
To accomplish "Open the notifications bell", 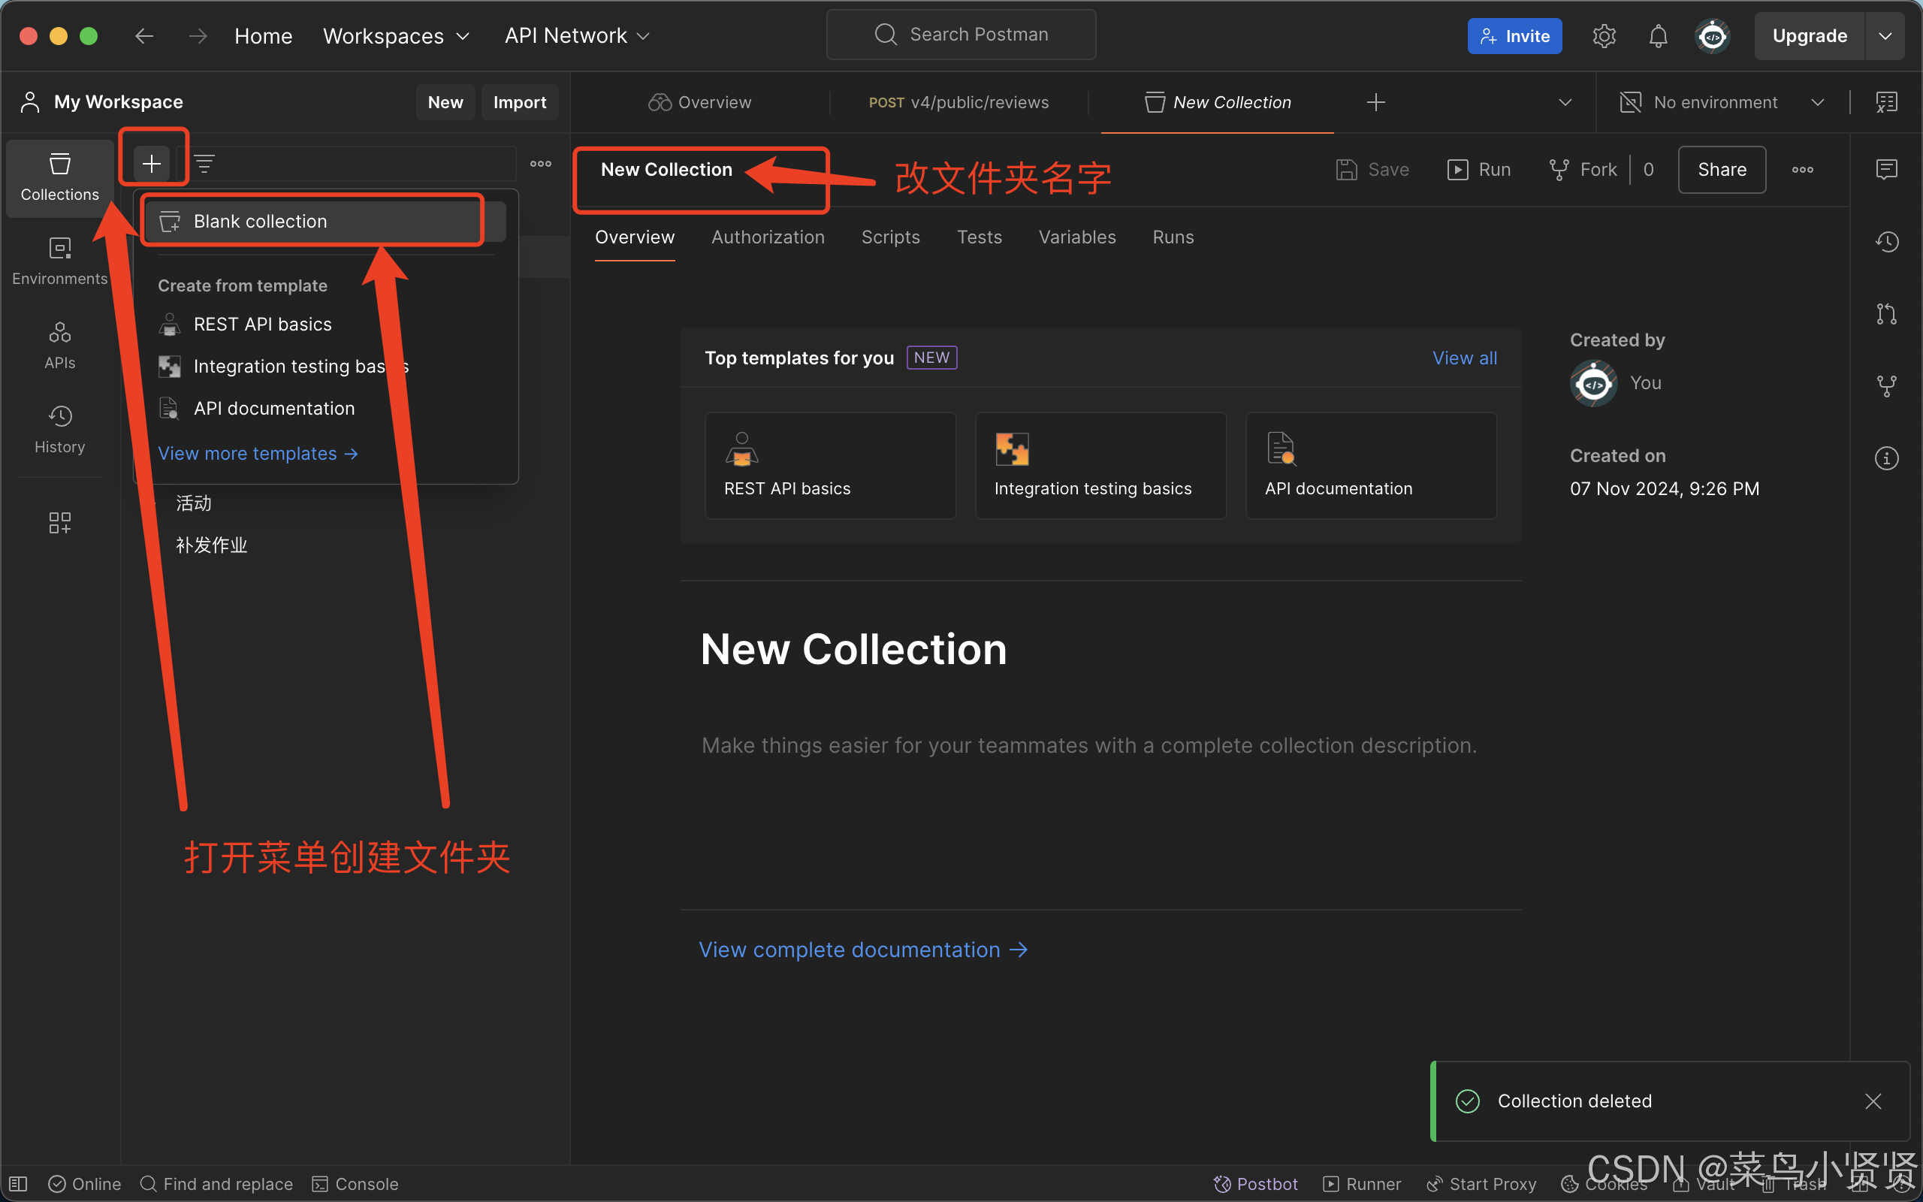I will 1659,36.
